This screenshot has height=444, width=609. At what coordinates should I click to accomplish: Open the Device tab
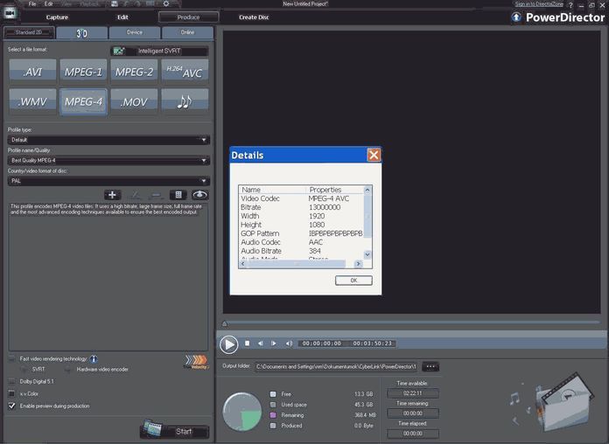click(x=135, y=32)
